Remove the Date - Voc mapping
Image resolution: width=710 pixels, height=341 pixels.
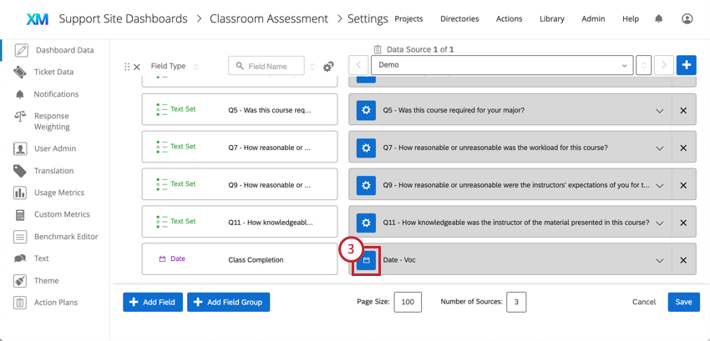point(683,260)
